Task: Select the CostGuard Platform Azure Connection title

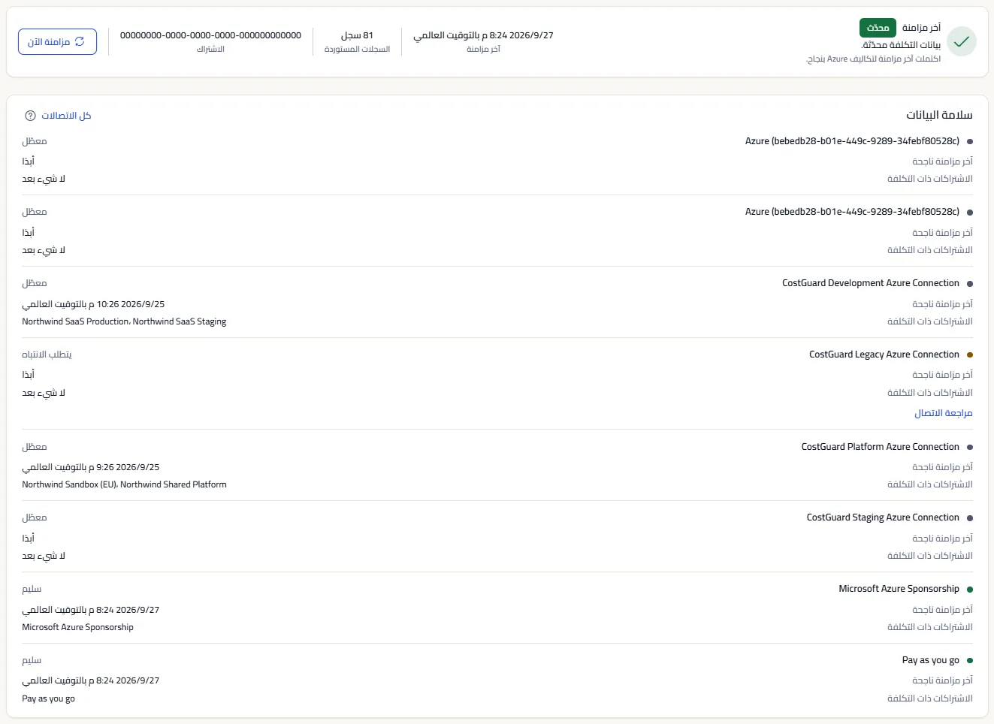Action: 880,447
